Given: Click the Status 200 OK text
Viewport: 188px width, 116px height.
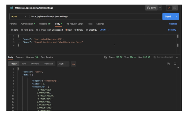Looking at the screenshot, I should pyautogui.click(x=115, y=57).
